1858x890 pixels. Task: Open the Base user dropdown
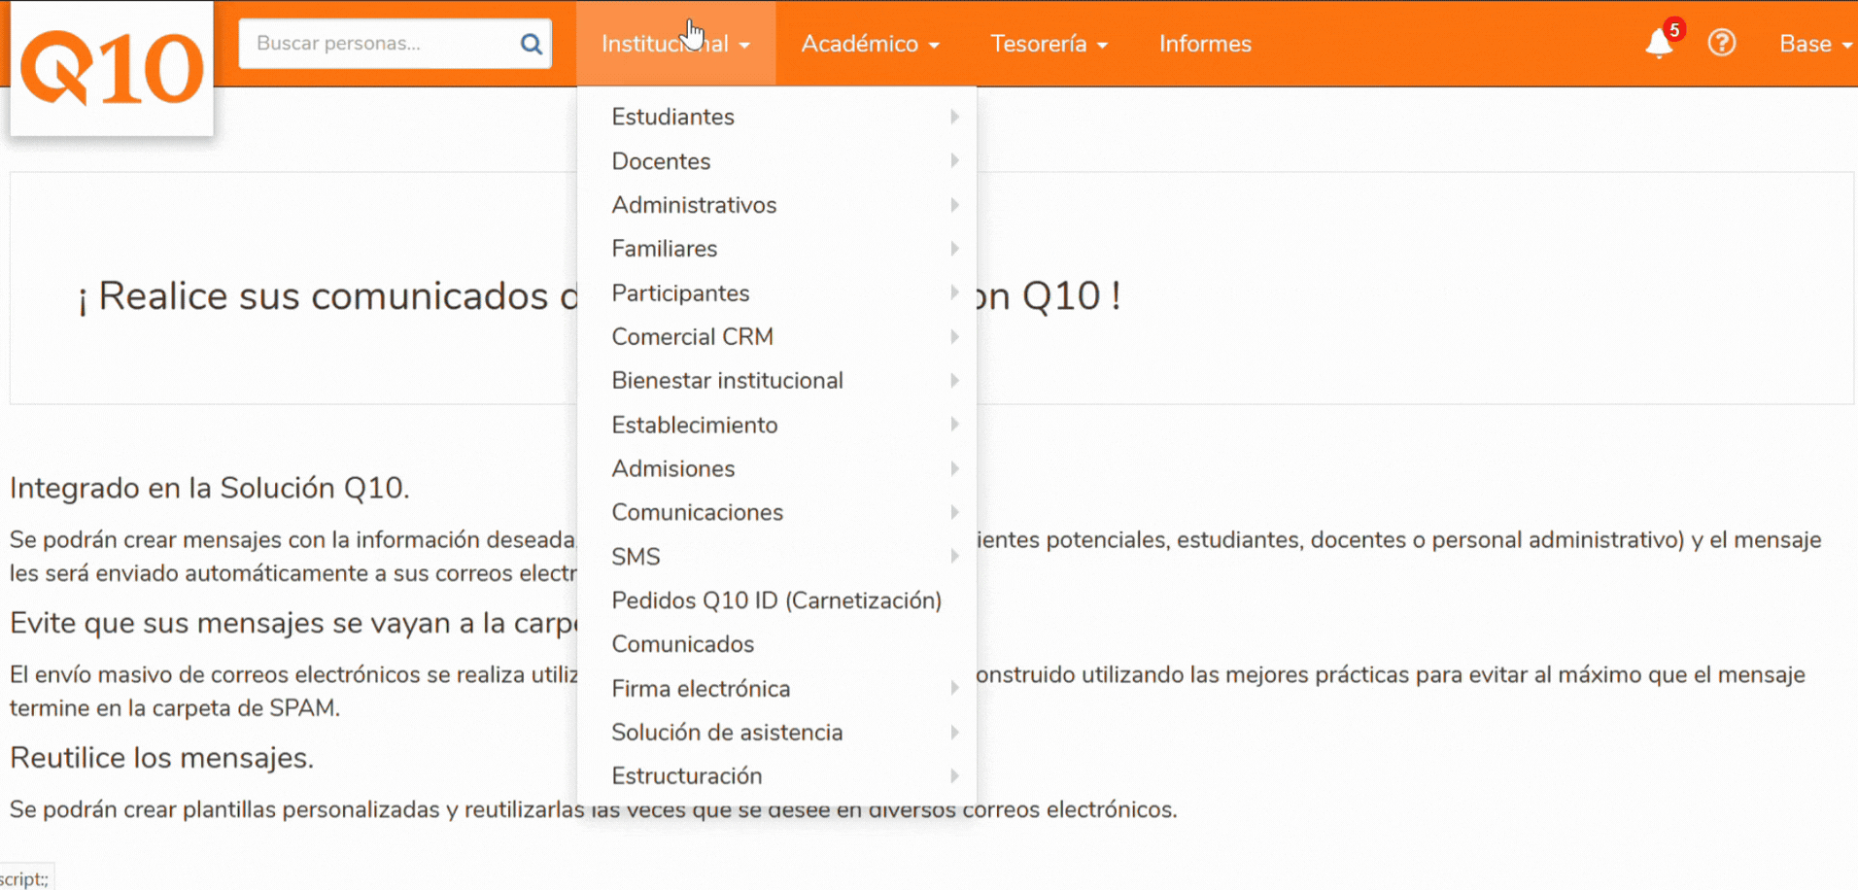pyautogui.click(x=1815, y=44)
